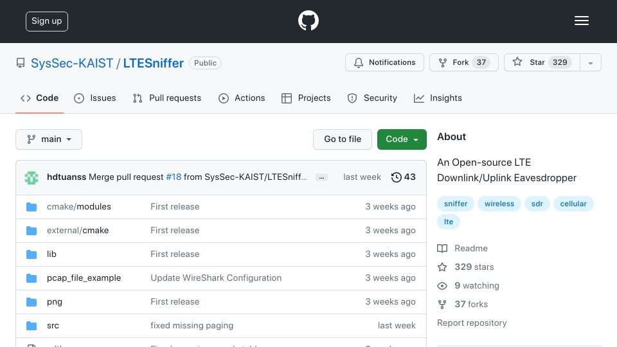Open the hdtuanss author link
Screen dimensions: 617x347
pos(66,177)
